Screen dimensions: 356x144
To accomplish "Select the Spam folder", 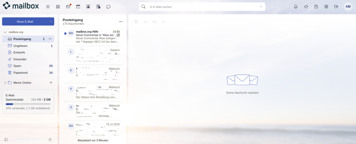I will (x=17, y=66).
